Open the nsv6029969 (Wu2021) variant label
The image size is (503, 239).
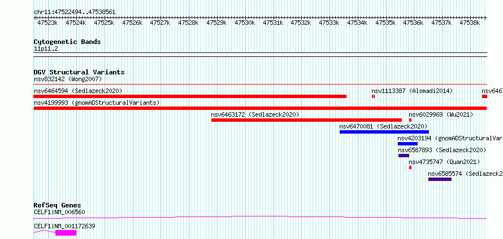pyautogui.click(x=441, y=114)
